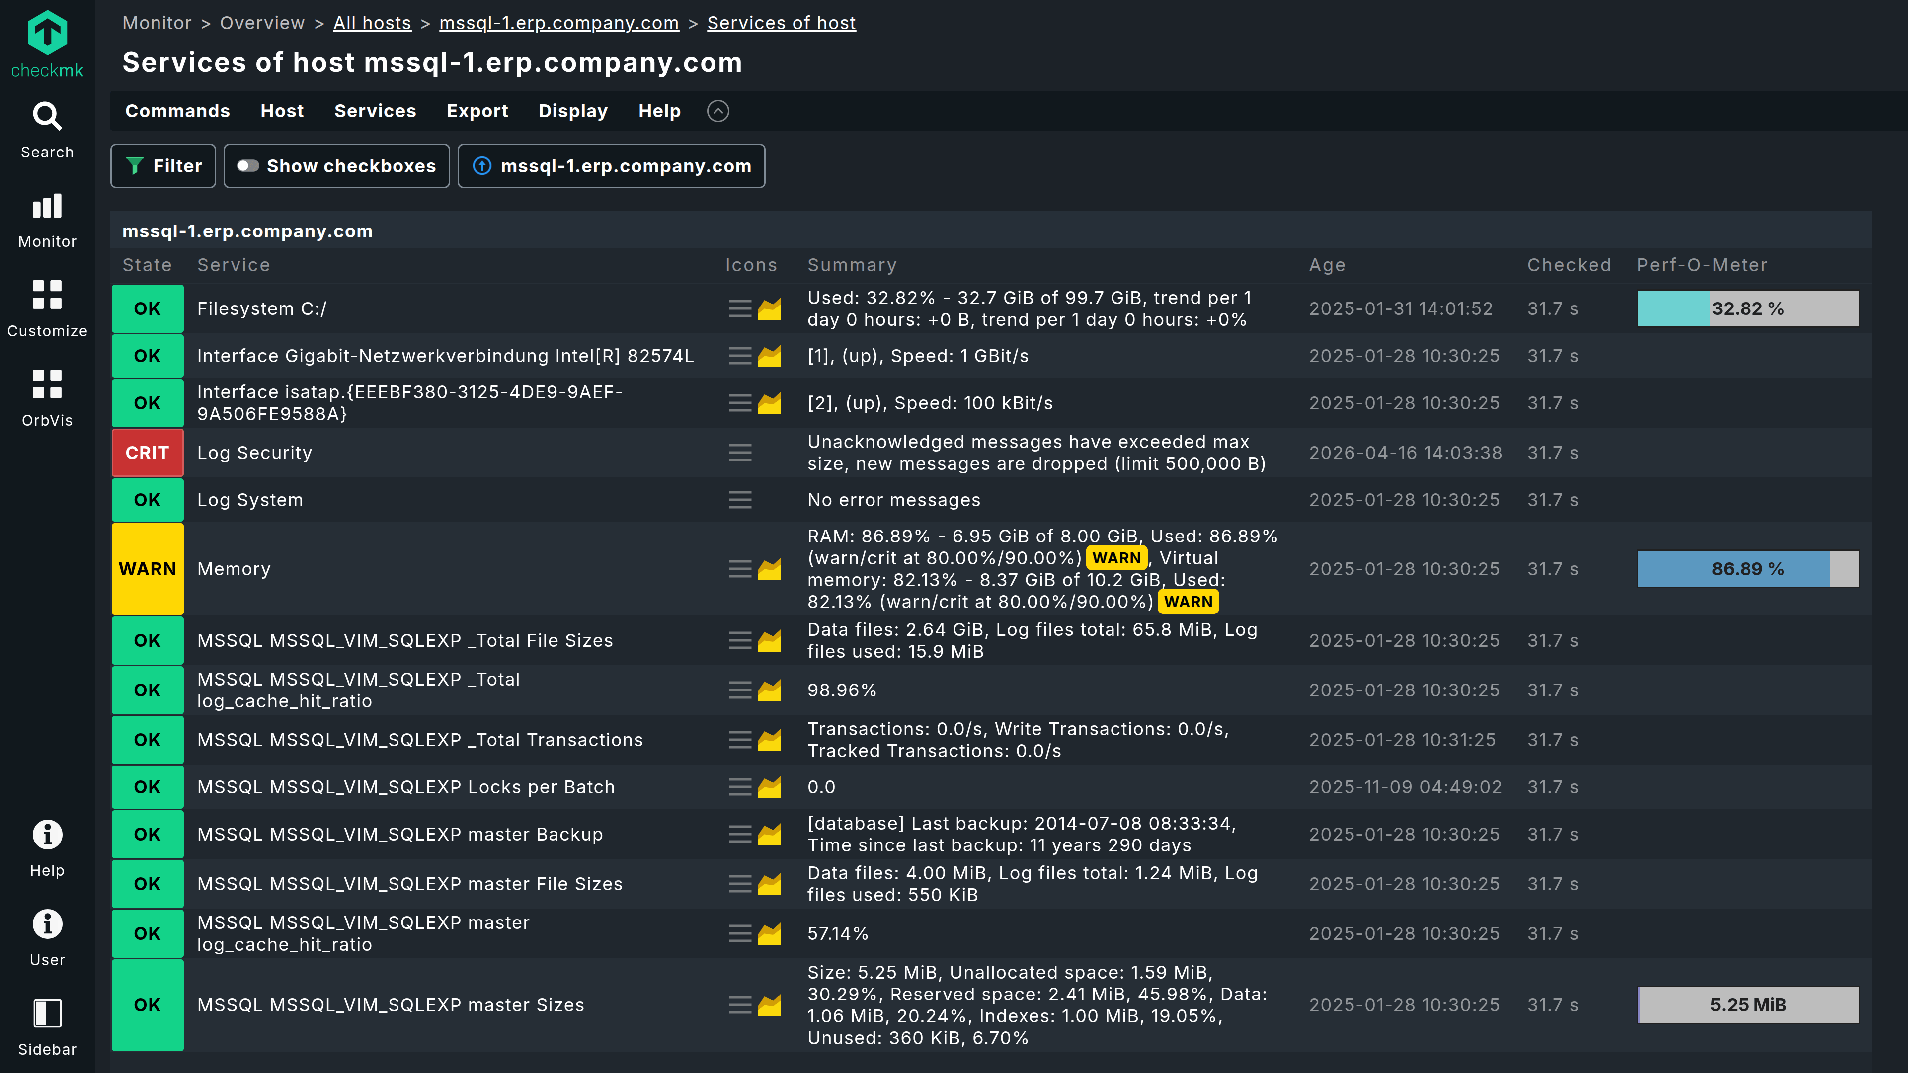
Task: Open the Monitor bar-chart icon
Action: pyautogui.click(x=47, y=206)
